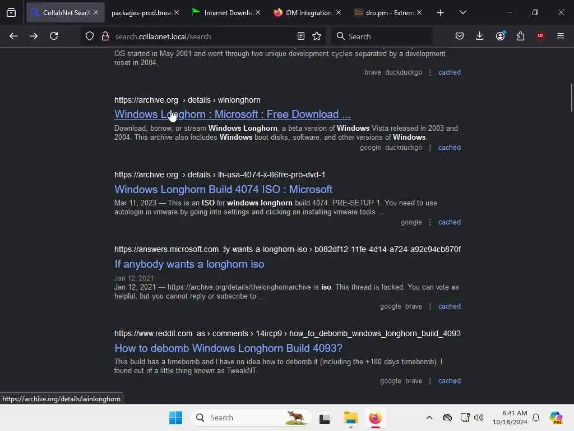
Task: Expand options dots for longhorn iso answers result
Action: (x=430, y=306)
